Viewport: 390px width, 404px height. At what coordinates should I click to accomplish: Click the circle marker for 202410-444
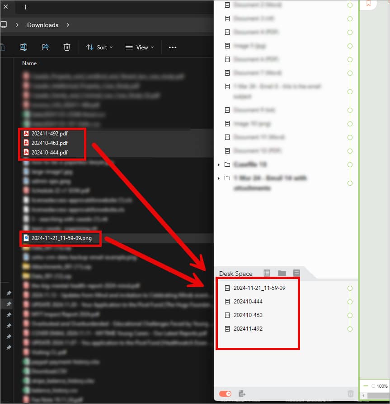coord(350,302)
